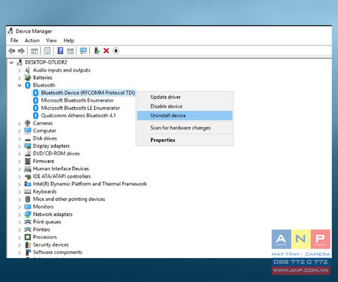Expand the Keyboards category
Image resolution: width=338 pixels, height=282 pixels.
click(x=20, y=192)
